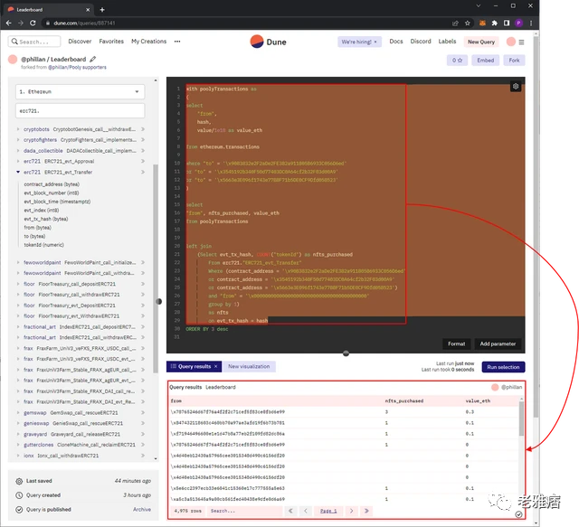
Task: Select the tokenId (numeric) column
Action: (44, 245)
